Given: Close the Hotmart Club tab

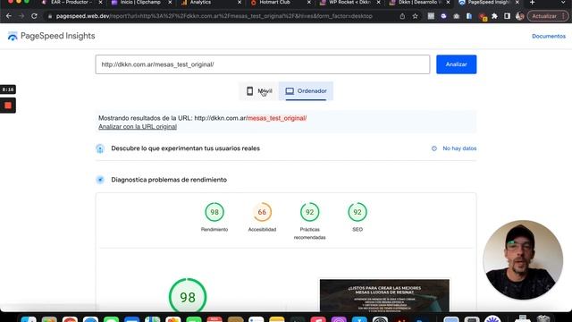Looking at the screenshot, I should tap(309, 3).
